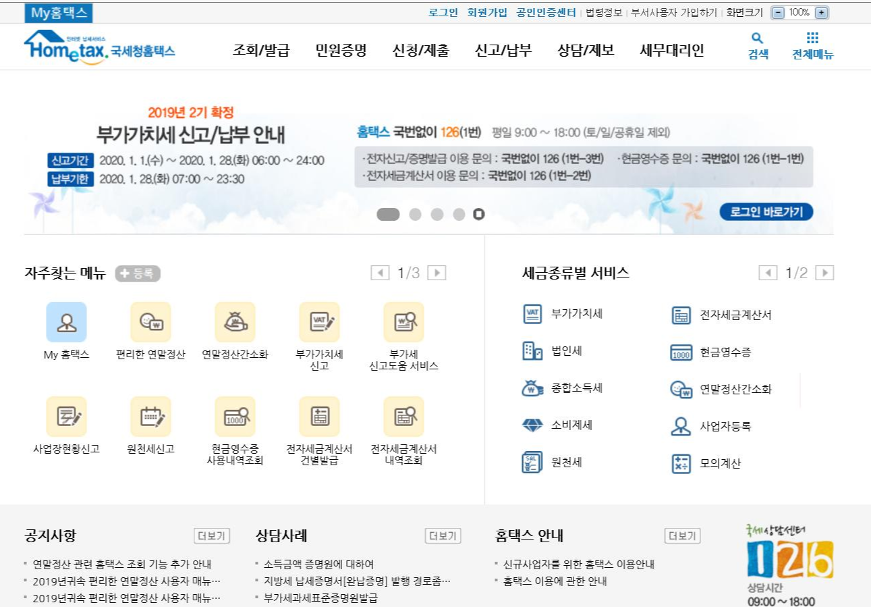Open 연말정산간소화 icon in 자주찾는 메뉴
Image resolution: width=871 pixels, height=607 pixels.
(x=235, y=322)
